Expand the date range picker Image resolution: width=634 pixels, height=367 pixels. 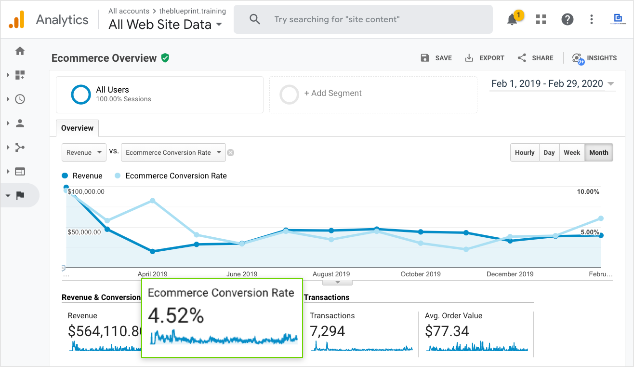[x=552, y=84]
